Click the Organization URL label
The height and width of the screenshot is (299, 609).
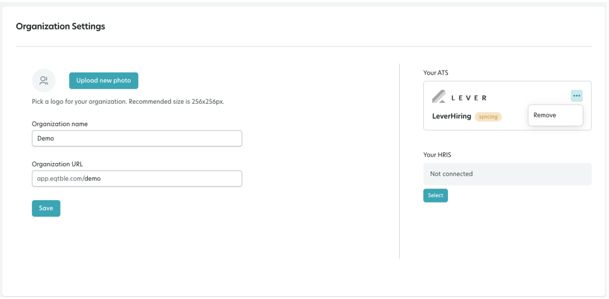(58, 164)
